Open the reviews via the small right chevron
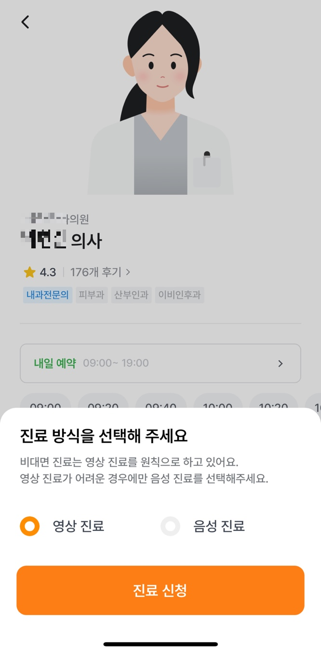The image size is (321, 653). (x=127, y=272)
